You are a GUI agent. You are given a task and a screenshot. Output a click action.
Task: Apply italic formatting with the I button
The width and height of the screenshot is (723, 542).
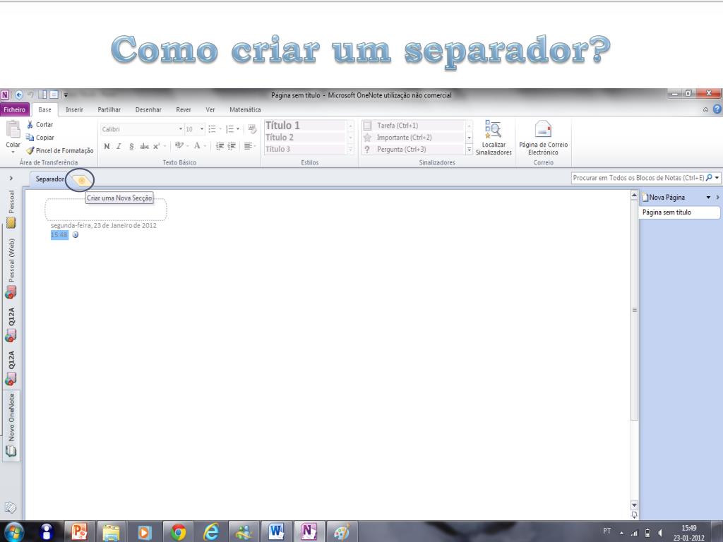coord(119,146)
